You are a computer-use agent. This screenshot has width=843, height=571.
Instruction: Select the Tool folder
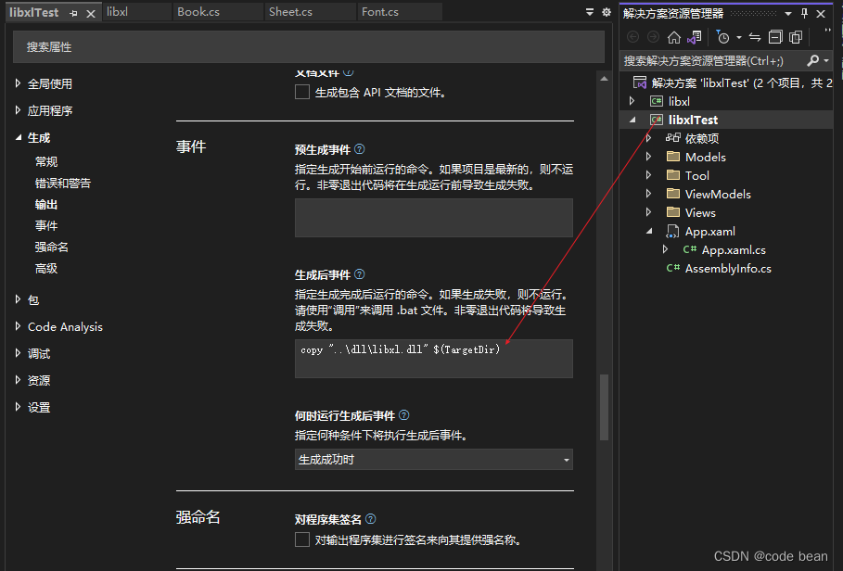click(696, 175)
